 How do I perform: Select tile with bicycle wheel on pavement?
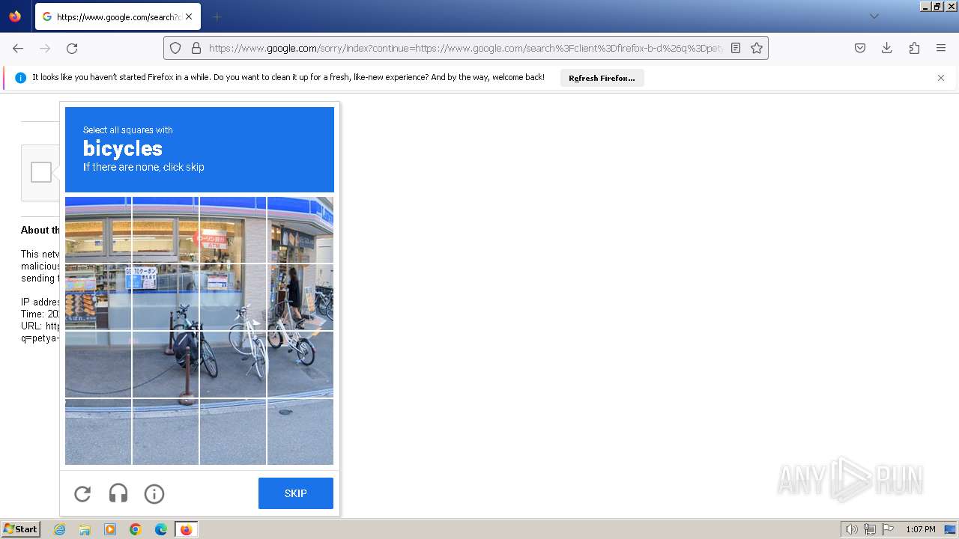click(300, 365)
